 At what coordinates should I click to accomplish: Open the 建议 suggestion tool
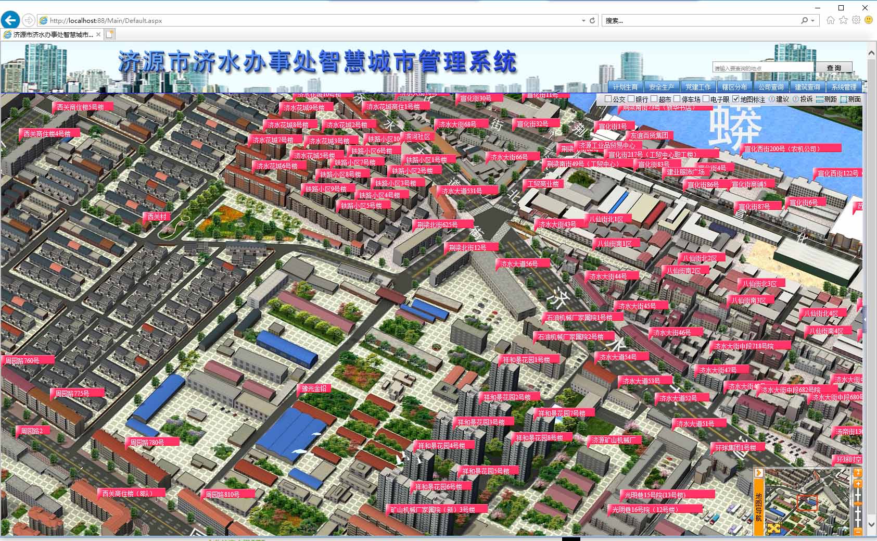pyautogui.click(x=779, y=99)
